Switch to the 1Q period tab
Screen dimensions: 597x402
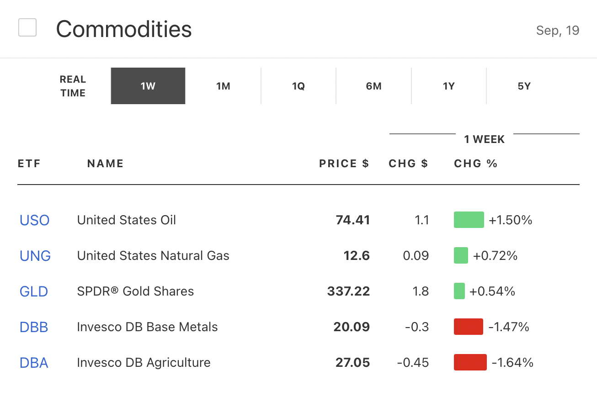point(298,86)
